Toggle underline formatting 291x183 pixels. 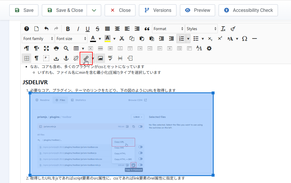click(88, 29)
